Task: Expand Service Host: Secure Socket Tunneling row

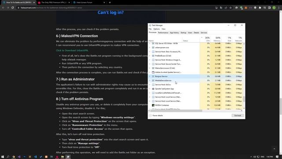Action: coord(150,64)
